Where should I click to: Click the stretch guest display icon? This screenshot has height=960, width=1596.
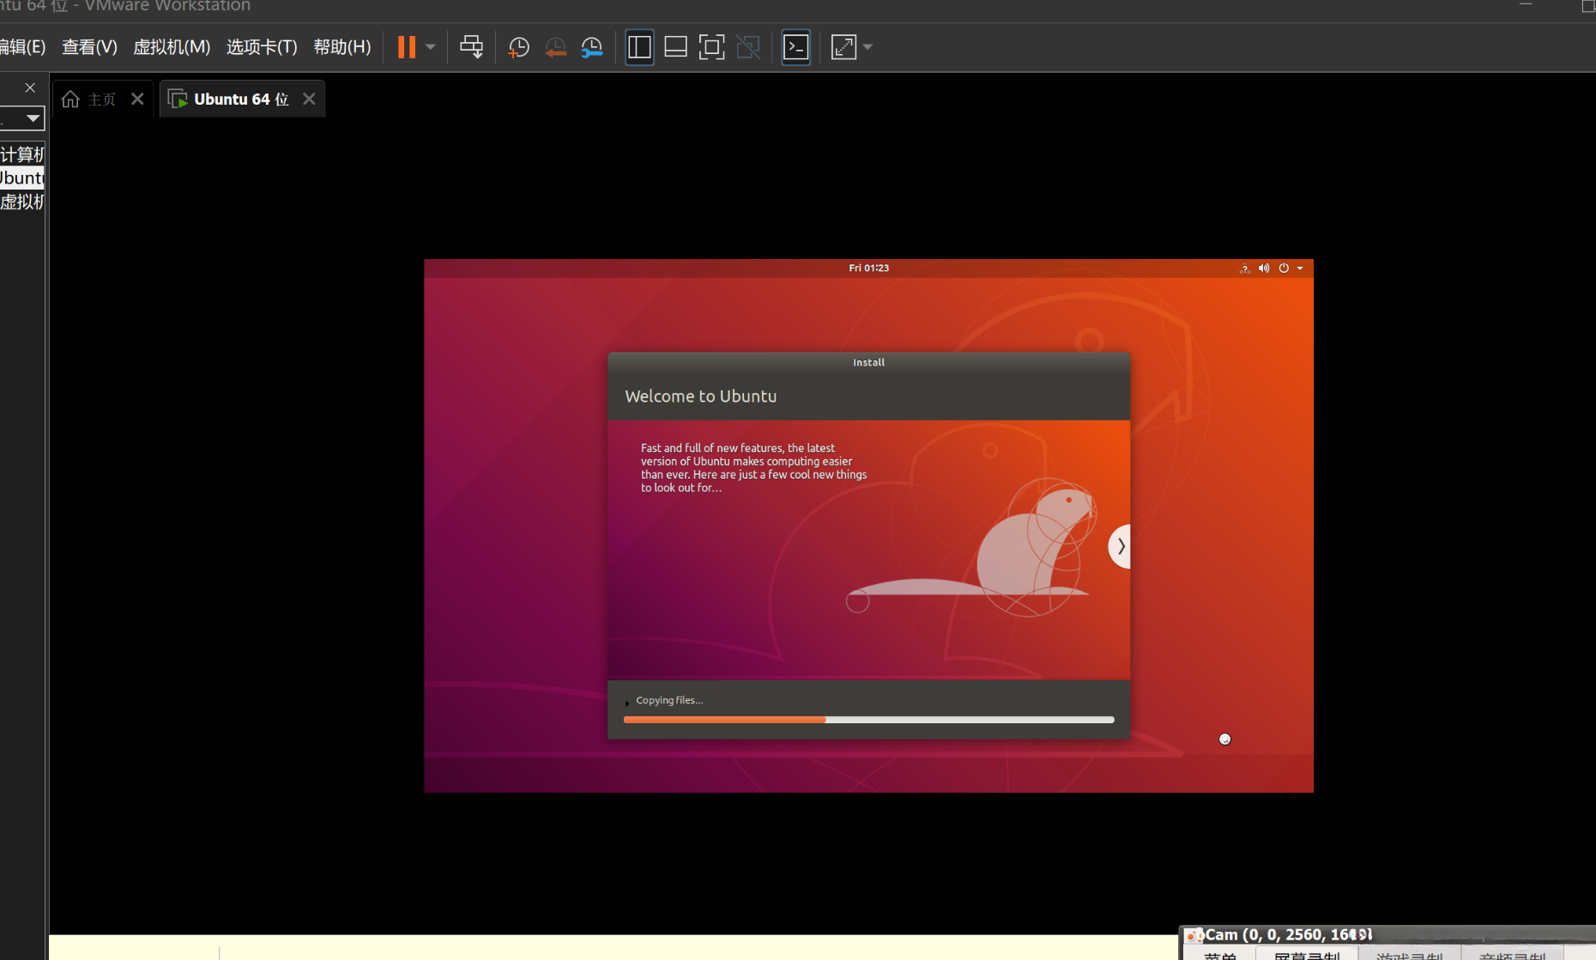[844, 47]
